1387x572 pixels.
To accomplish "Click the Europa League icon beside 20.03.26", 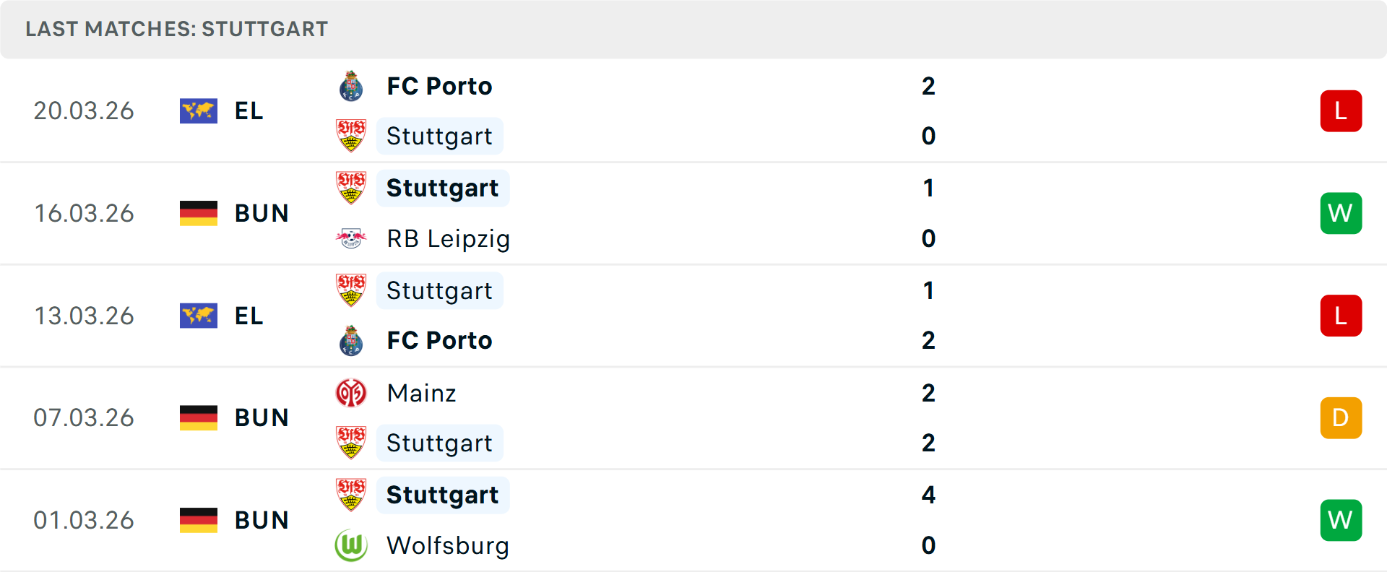I will tap(199, 110).
